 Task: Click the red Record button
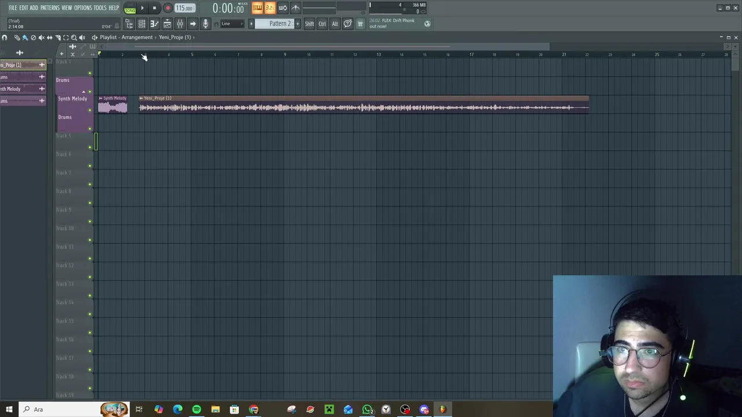pyautogui.click(x=168, y=8)
